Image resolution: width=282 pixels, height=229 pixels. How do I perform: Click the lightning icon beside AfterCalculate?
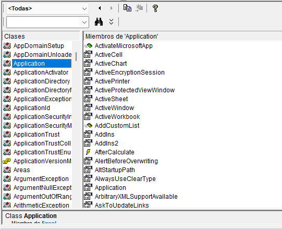tap(88, 152)
